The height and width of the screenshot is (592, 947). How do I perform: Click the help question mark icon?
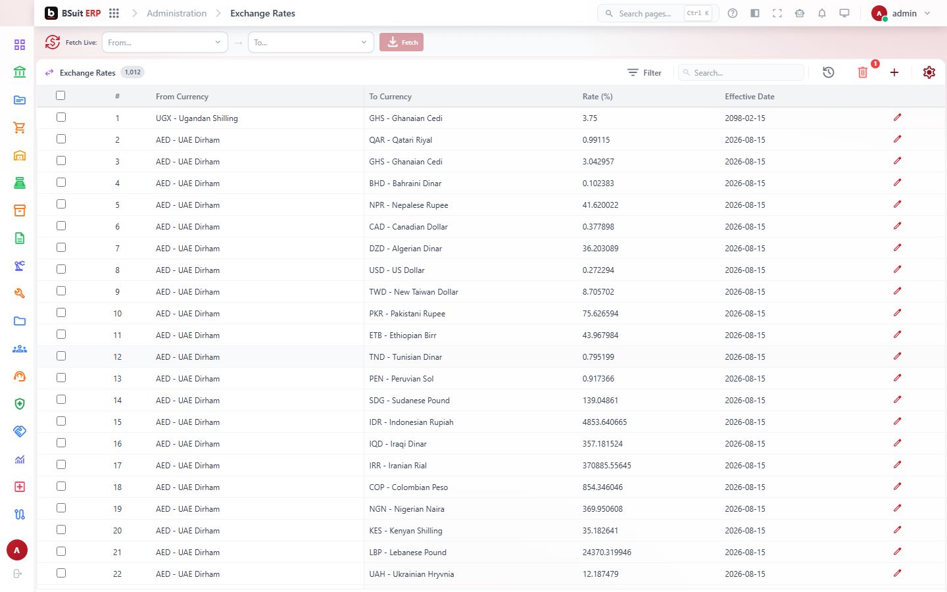click(x=733, y=13)
